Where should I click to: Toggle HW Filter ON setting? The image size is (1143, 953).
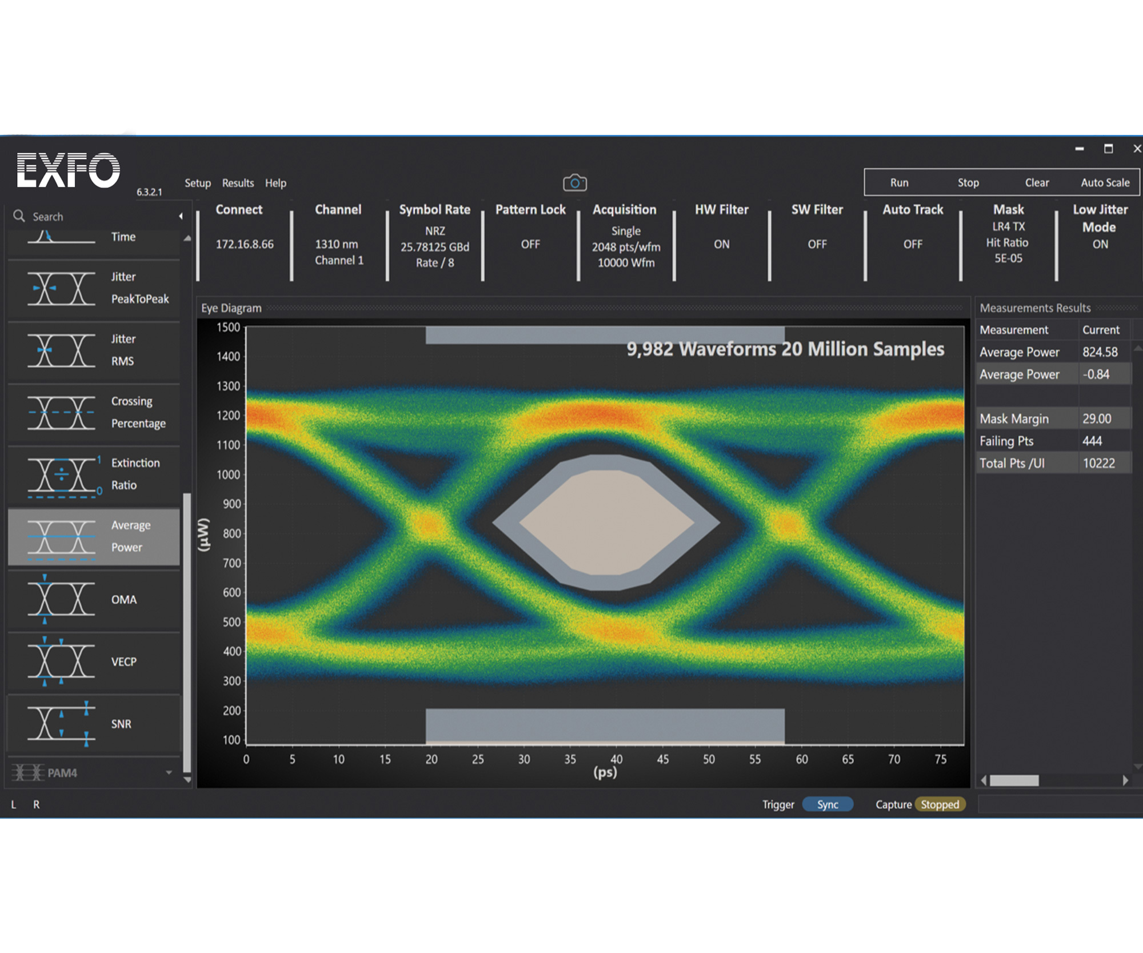(x=721, y=244)
